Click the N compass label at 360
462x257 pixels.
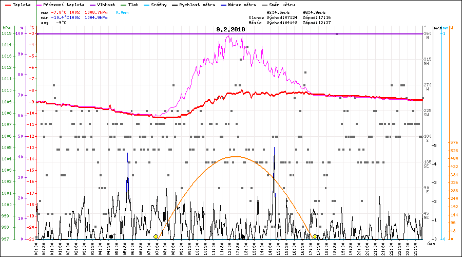point(427,38)
